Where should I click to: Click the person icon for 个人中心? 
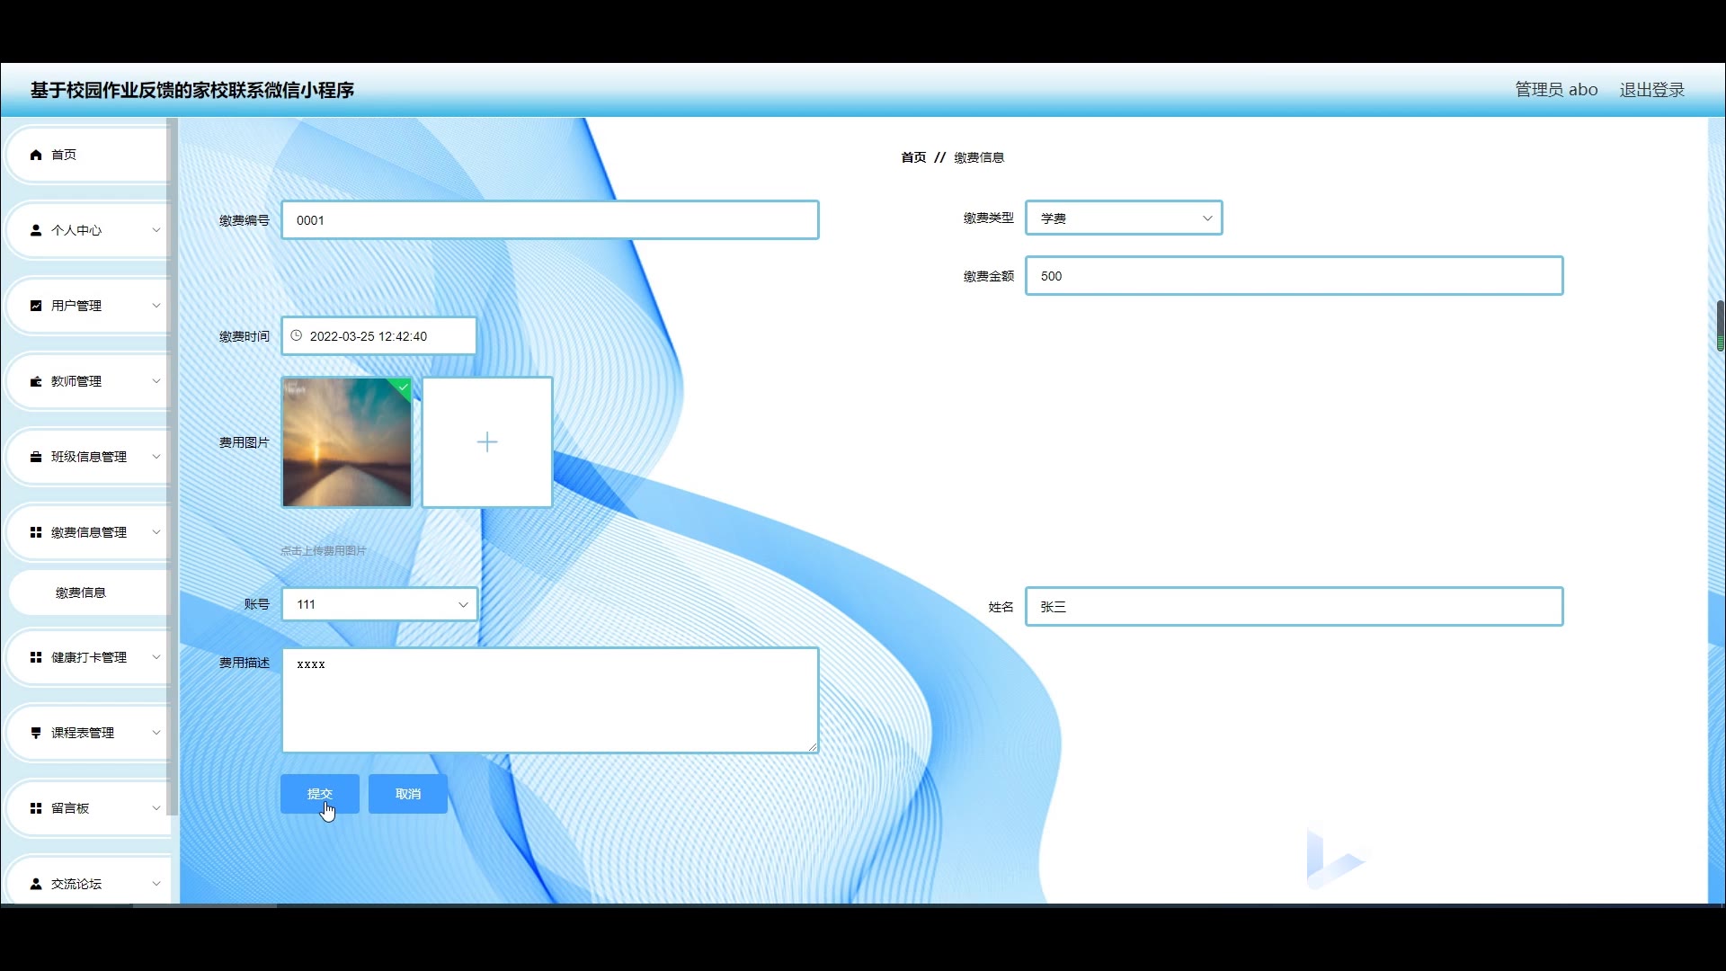(x=36, y=230)
